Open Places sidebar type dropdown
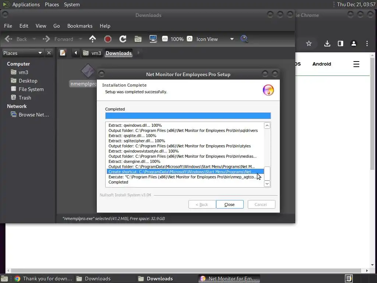 pyautogui.click(x=22, y=53)
